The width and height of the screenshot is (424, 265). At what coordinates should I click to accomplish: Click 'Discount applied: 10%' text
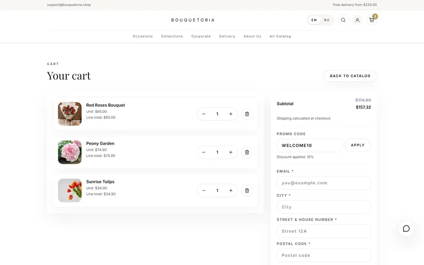click(x=295, y=157)
